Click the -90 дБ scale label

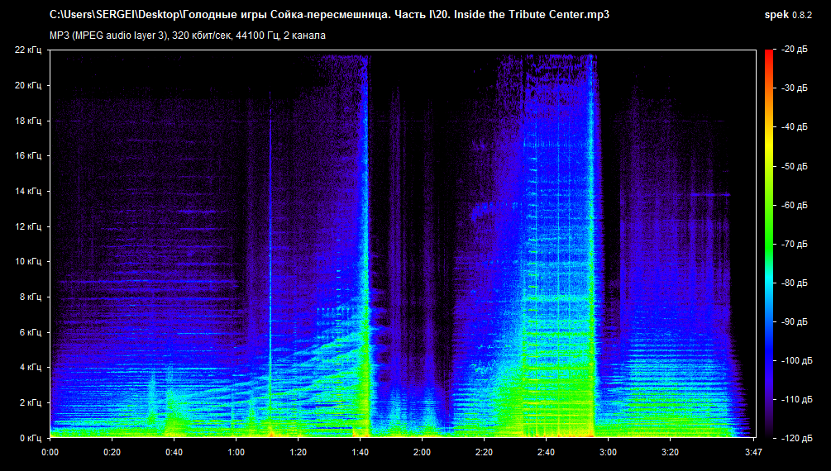pyautogui.click(x=795, y=321)
